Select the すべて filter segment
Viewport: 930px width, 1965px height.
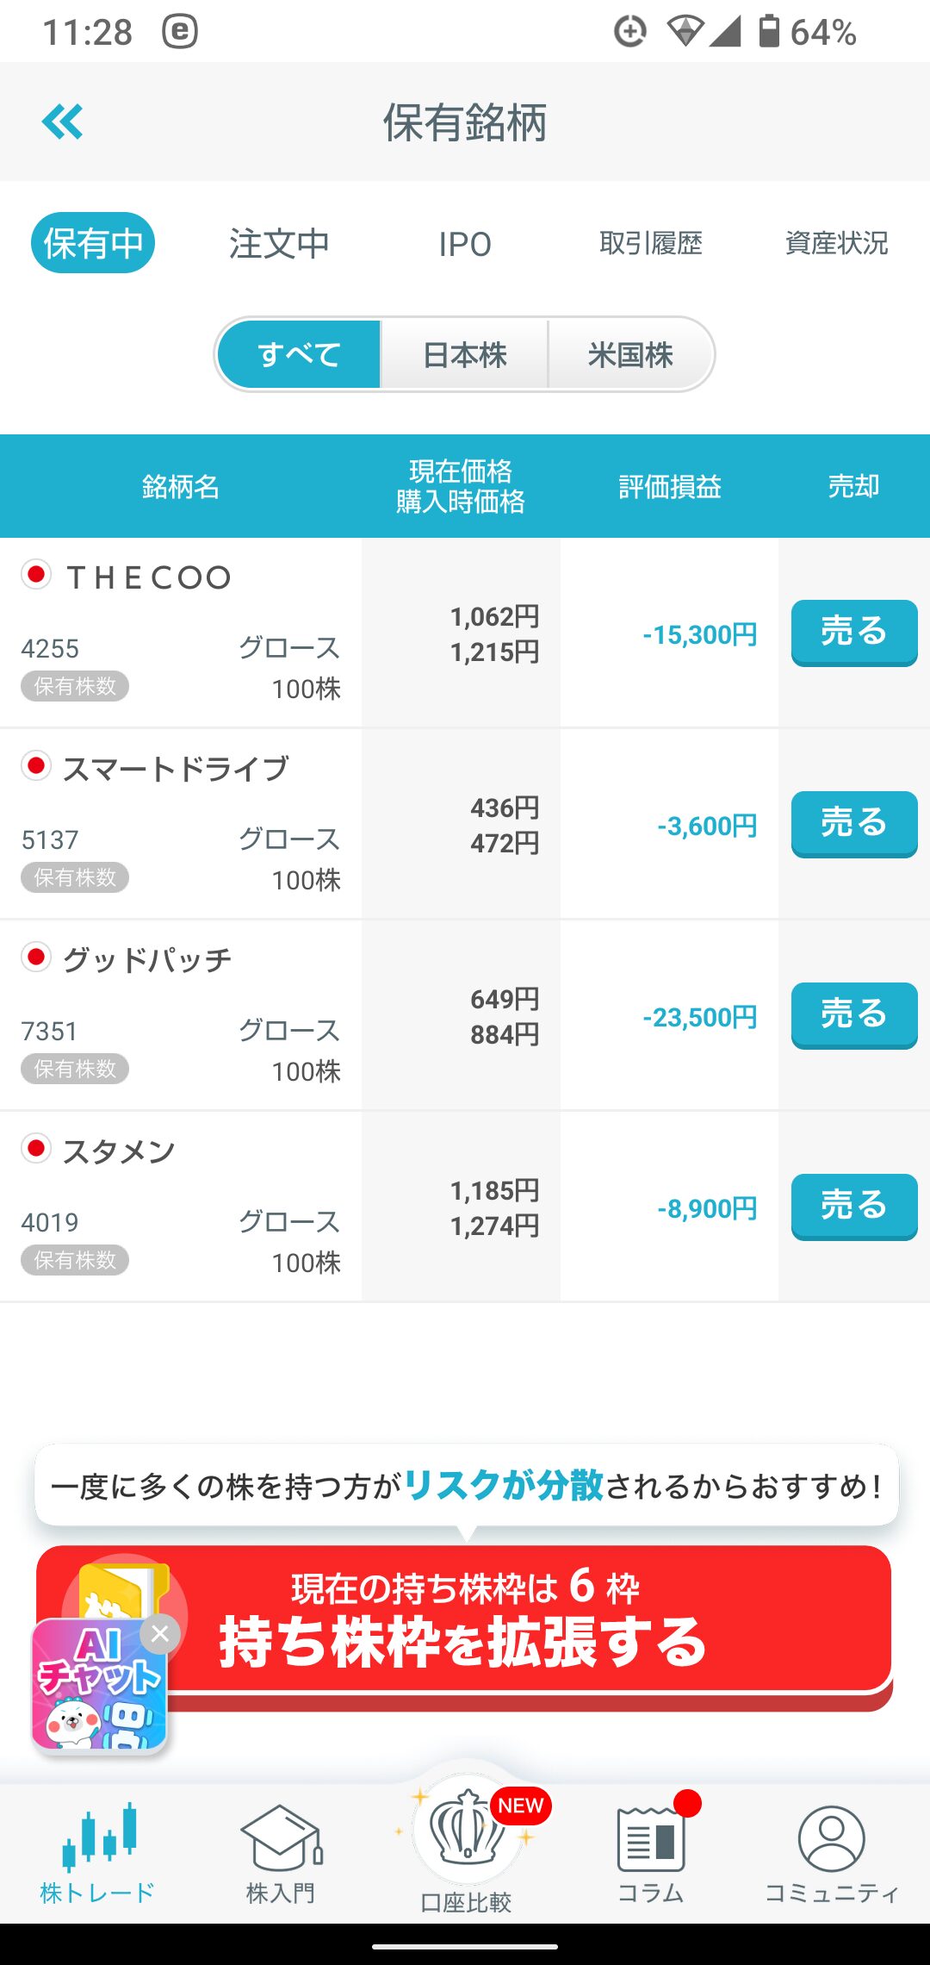point(299,354)
